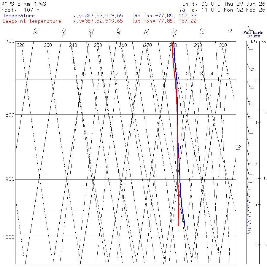Click the "AMPS 8-km MPAS" title
This screenshot has width=267, height=267.
(x=24, y=4)
